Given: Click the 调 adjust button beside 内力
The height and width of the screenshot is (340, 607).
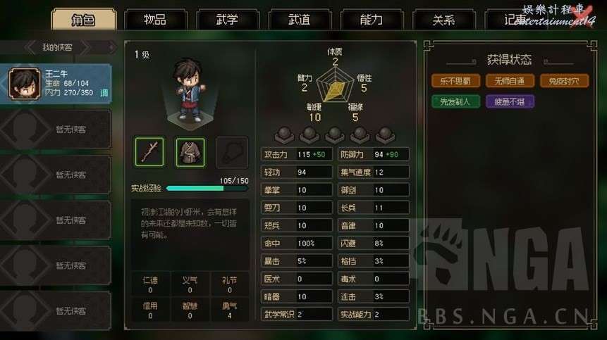Looking at the screenshot, I should [x=104, y=93].
